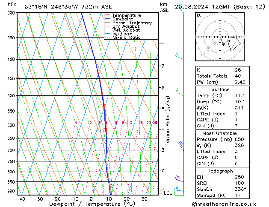Click the 30 temperature axis label
The image size is (269, 207).
[144, 199]
